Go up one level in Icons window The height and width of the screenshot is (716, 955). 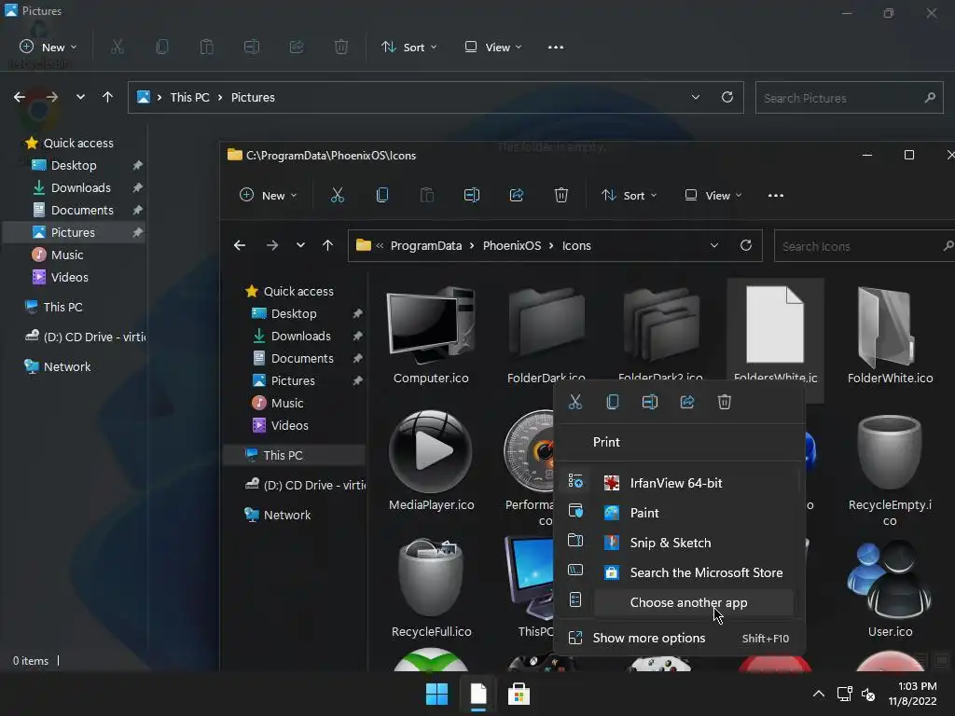pyautogui.click(x=327, y=245)
